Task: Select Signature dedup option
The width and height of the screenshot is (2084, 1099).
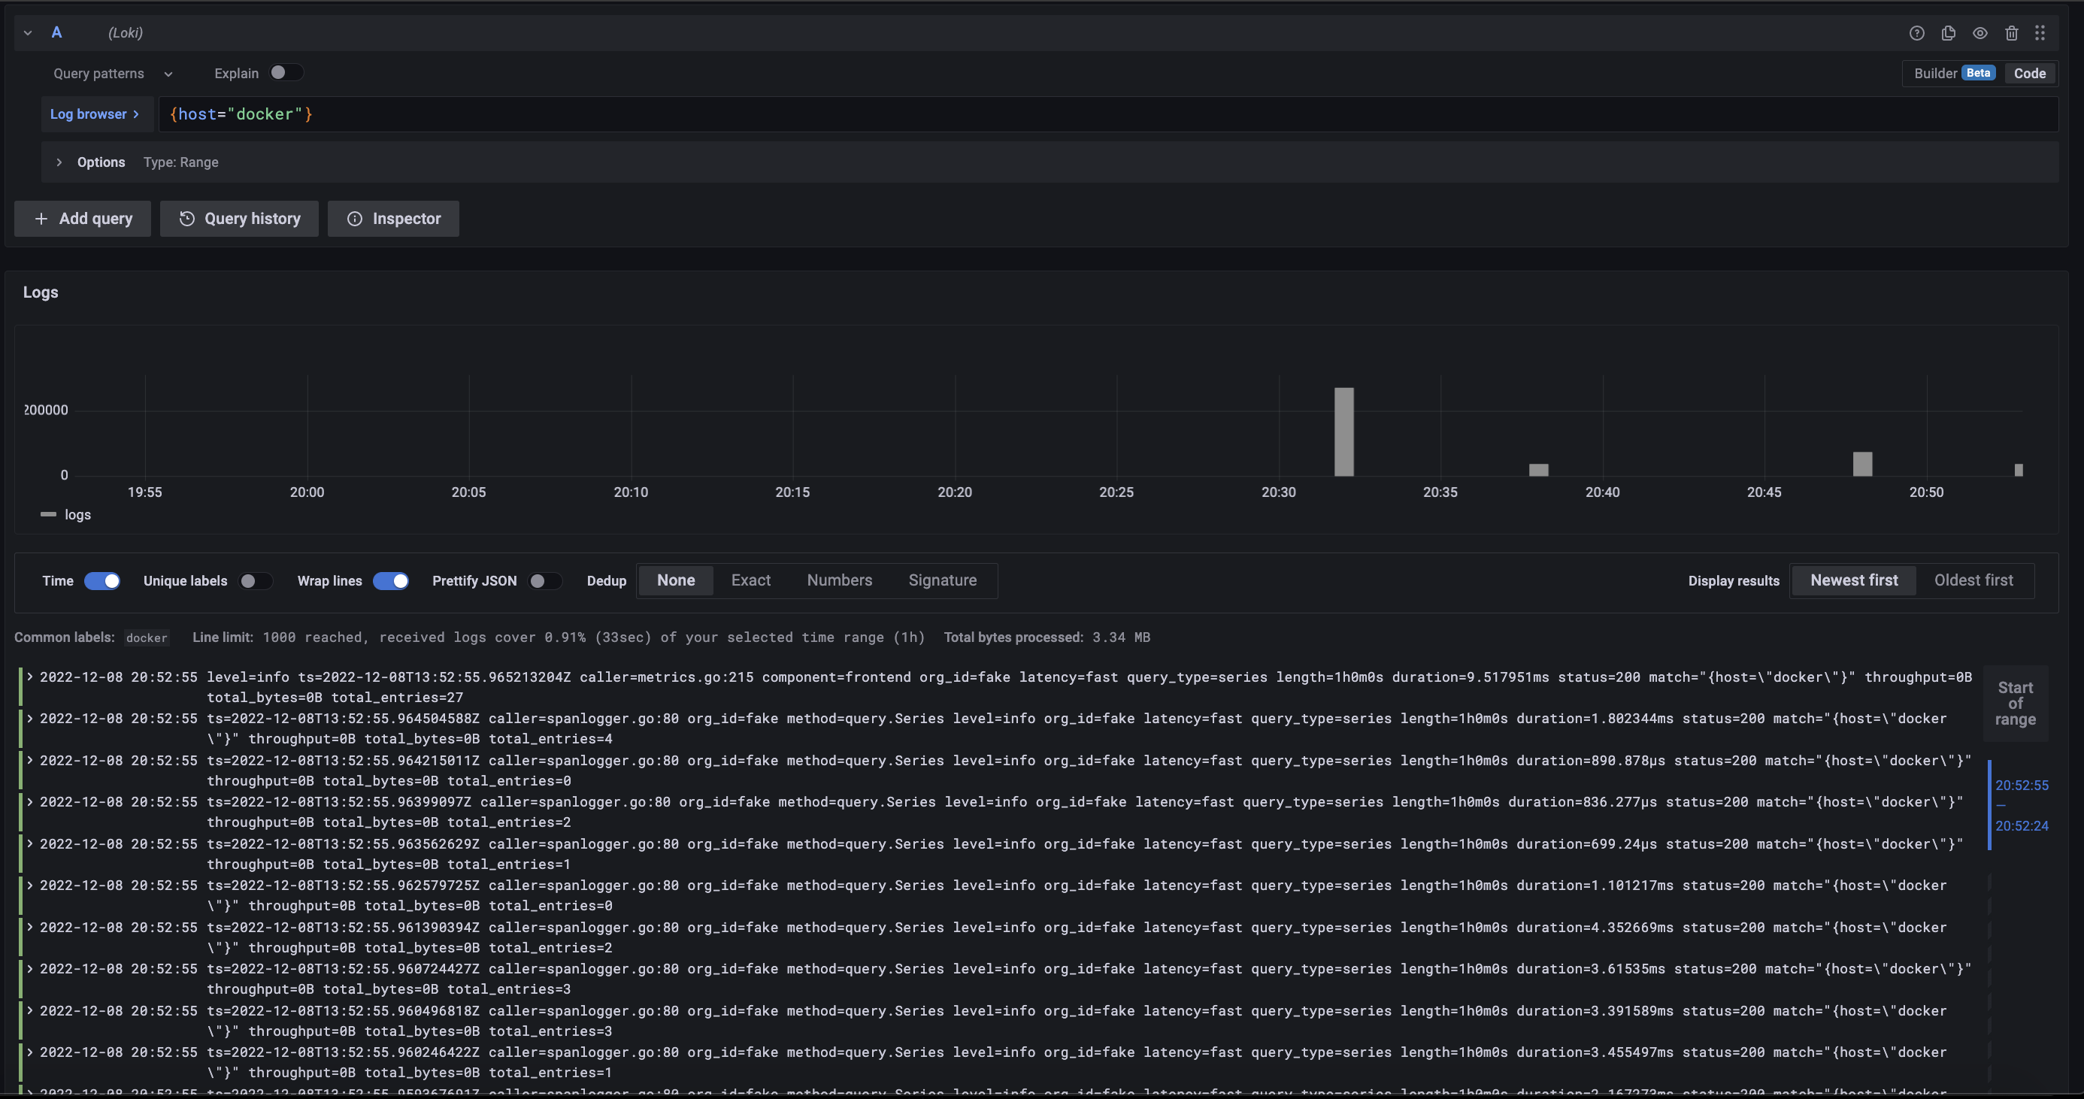Action: (942, 580)
